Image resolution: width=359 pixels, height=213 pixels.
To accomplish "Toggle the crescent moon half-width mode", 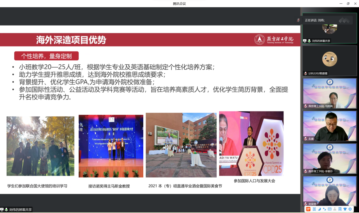I will pyautogui.click(x=319, y=209).
